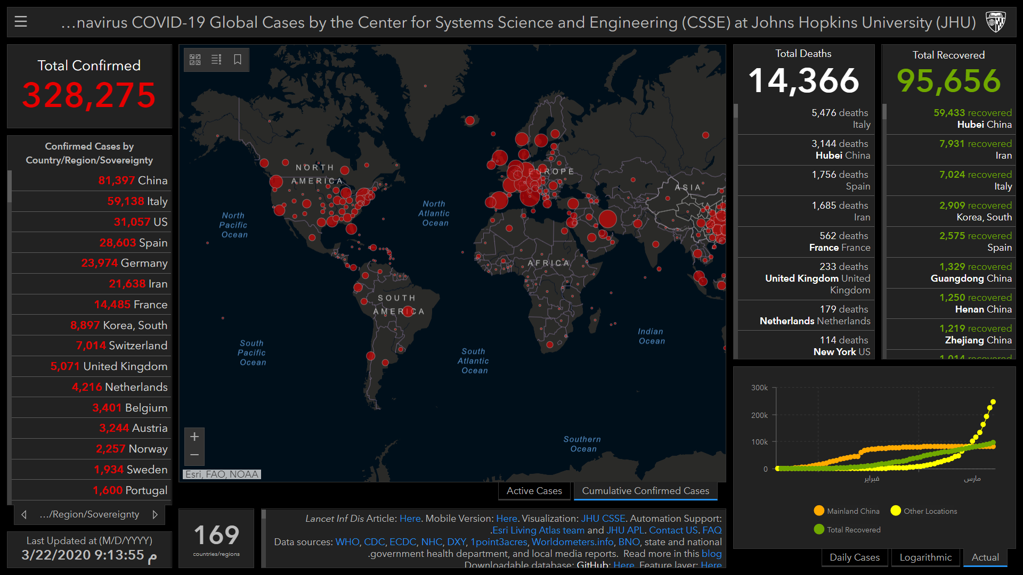
Task: Select US row with 31,057 cases
Action: 91,222
